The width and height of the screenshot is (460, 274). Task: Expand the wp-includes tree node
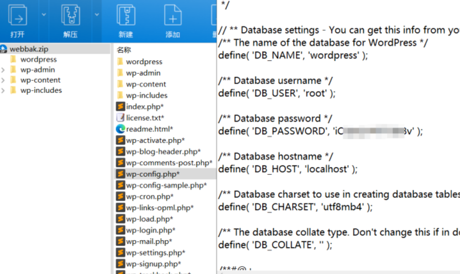3,90
